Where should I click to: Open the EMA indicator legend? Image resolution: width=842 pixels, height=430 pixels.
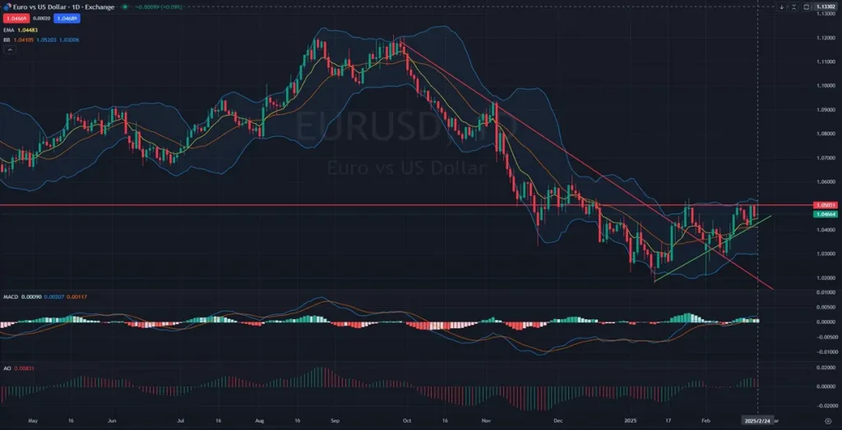pyautogui.click(x=8, y=30)
